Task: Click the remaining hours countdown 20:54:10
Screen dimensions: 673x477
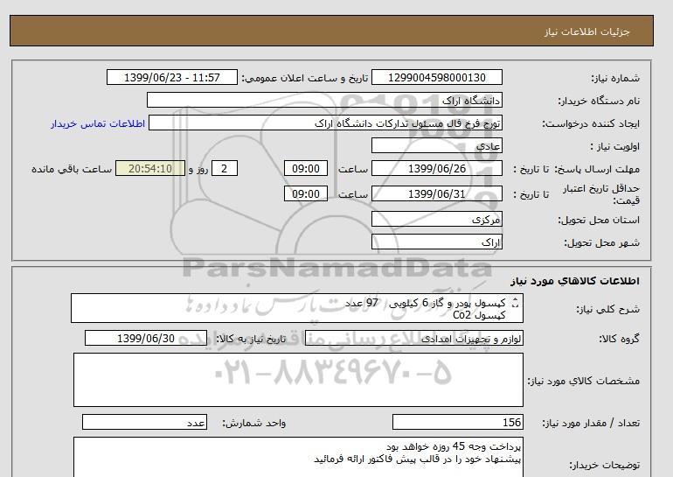Action: coord(150,168)
